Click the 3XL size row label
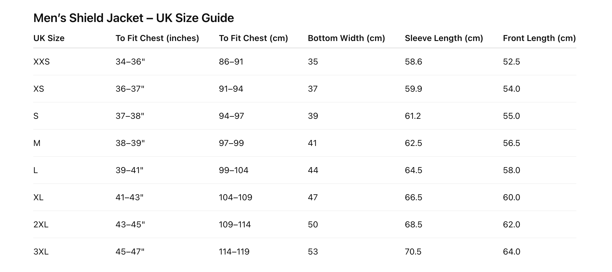 pos(41,252)
